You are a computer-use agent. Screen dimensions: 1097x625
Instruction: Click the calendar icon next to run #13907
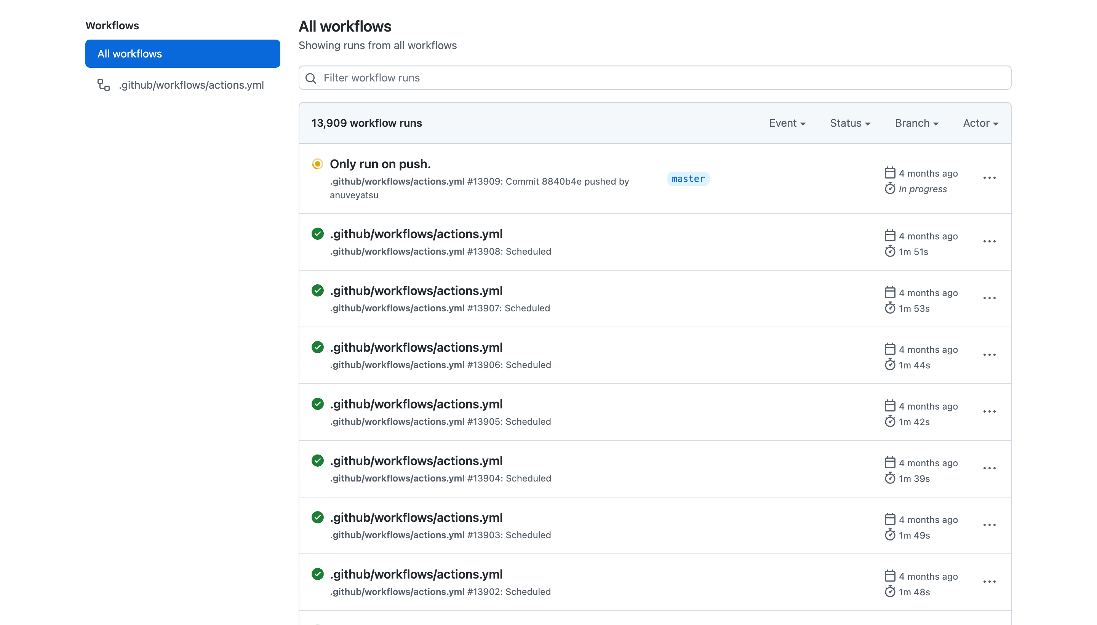(890, 291)
